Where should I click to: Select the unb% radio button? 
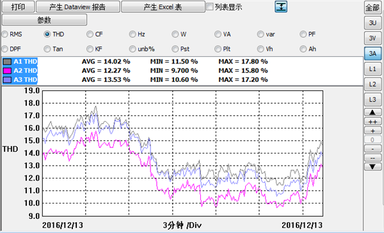(132, 49)
